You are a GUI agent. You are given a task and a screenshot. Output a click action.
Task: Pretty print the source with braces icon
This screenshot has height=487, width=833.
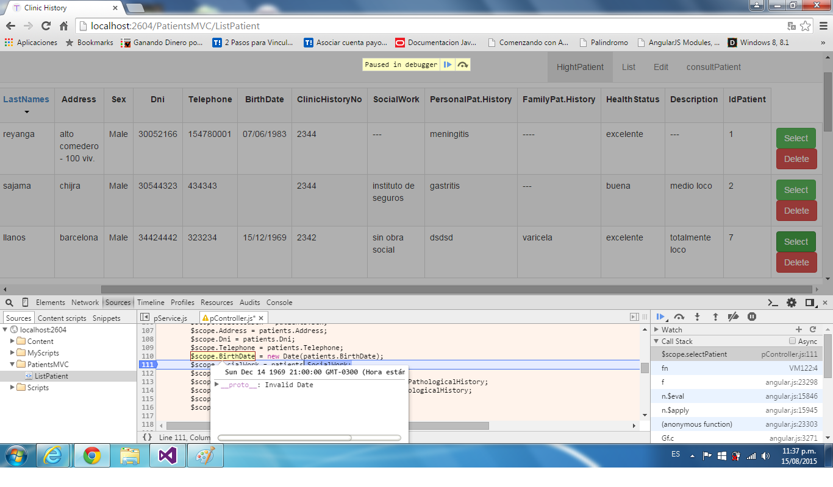[147, 437]
